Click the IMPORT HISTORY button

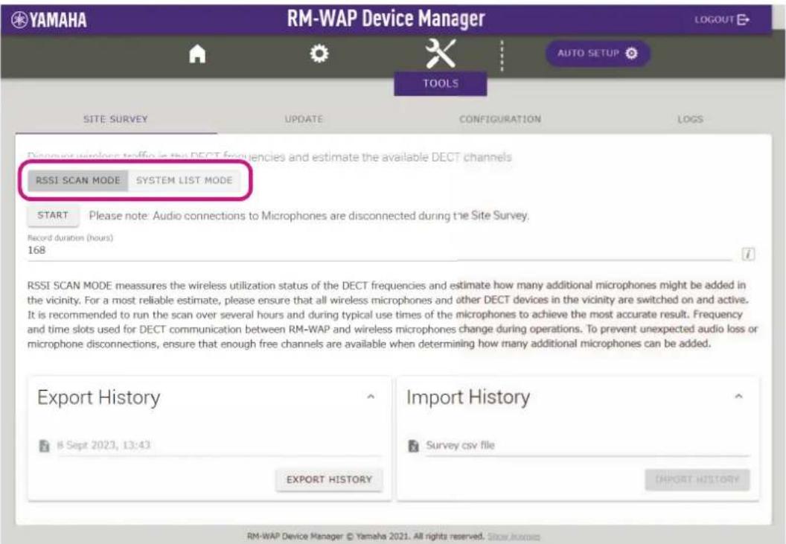click(697, 479)
